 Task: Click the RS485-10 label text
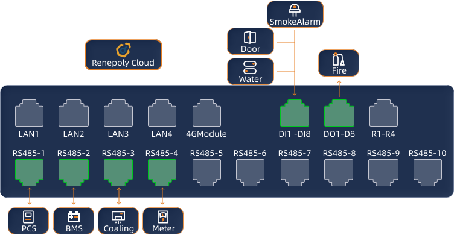pyautogui.click(x=427, y=154)
